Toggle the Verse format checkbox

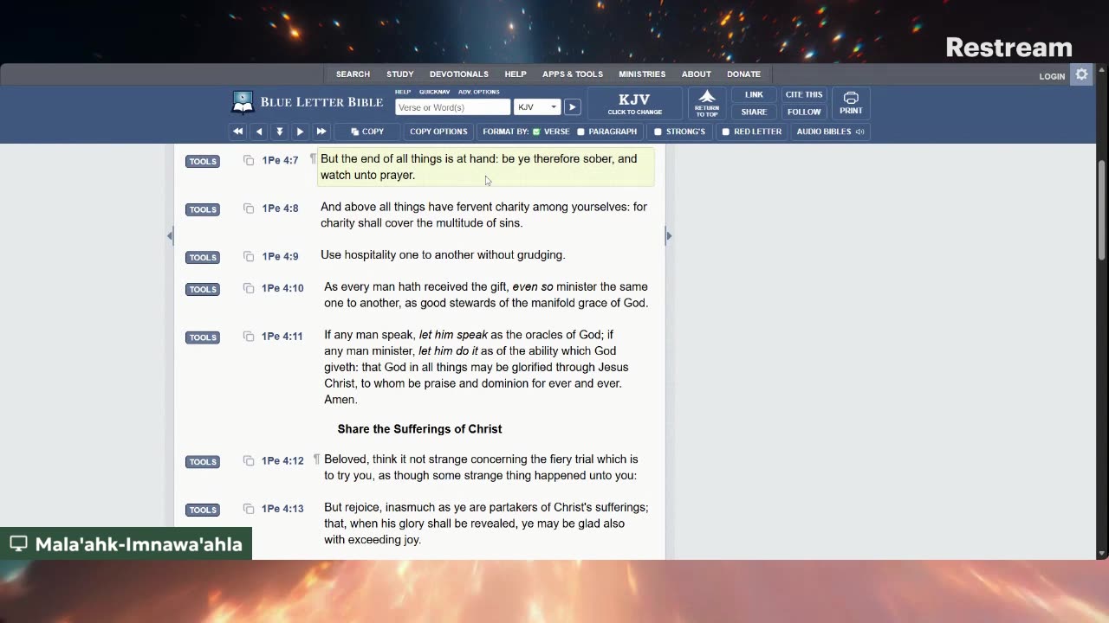click(536, 132)
